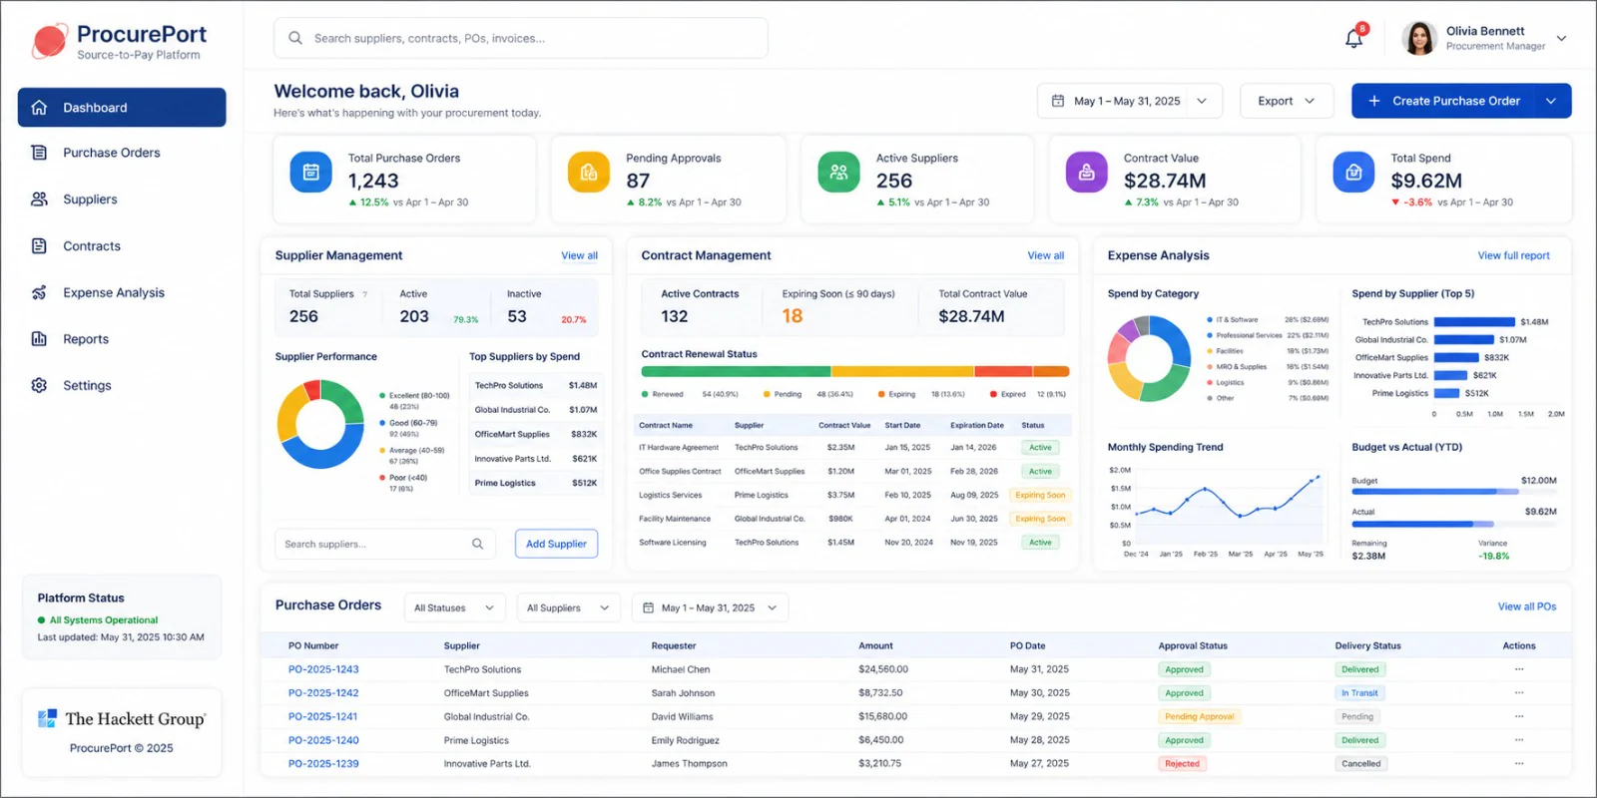
Task: Open actions menu for PO-2025-1239
Action: tap(1519, 763)
